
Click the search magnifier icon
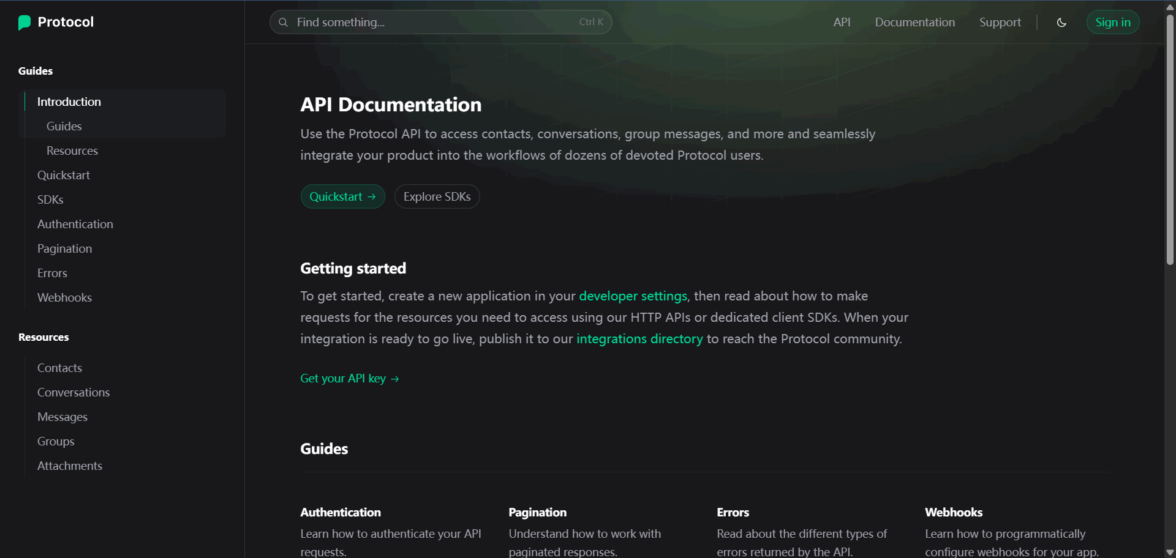tap(283, 22)
